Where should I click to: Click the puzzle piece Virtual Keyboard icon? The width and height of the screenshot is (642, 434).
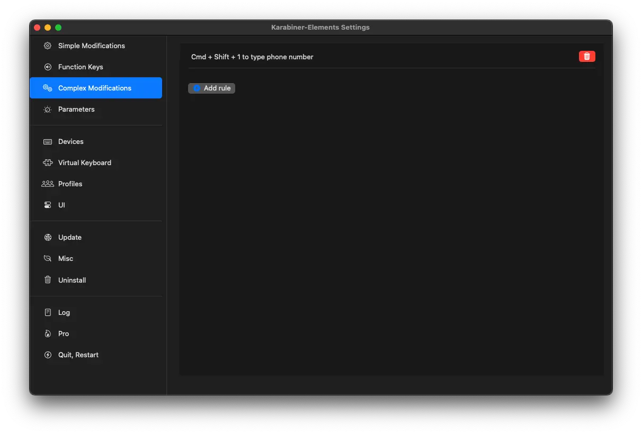tap(48, 162)
